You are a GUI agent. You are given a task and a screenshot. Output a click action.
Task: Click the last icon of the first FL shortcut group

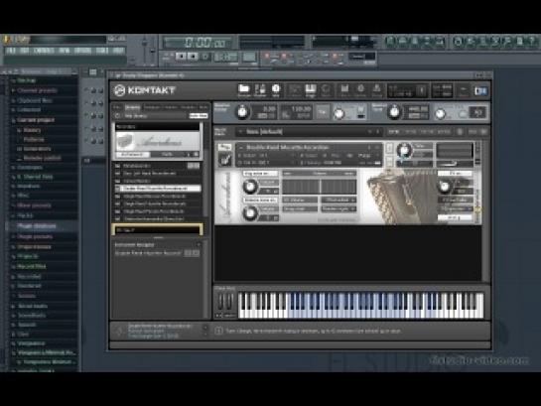coord(439,42)
